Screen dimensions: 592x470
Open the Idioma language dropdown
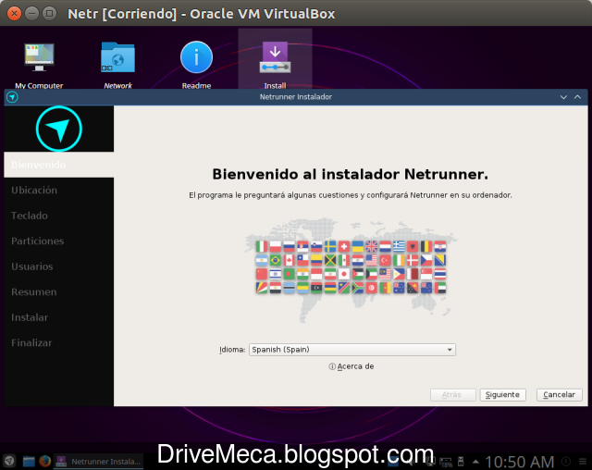(351, 350)
